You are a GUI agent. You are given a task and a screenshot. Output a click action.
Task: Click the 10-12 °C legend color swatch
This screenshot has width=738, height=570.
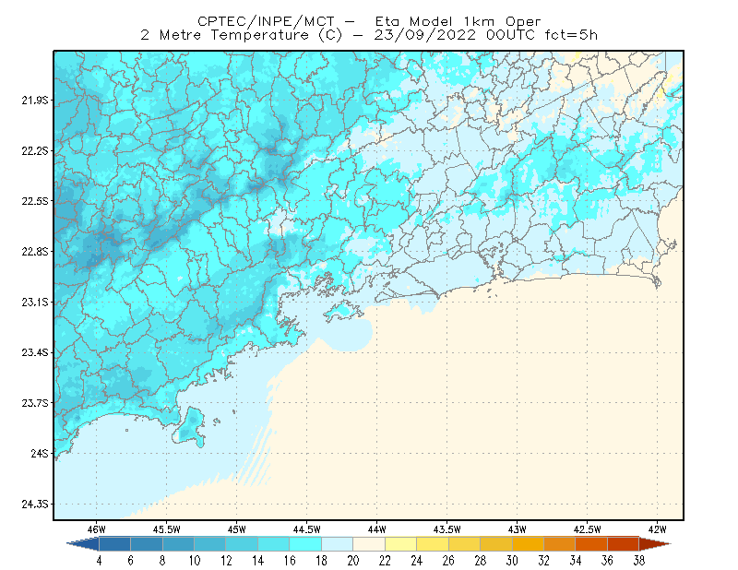pyautogui.click(x=210, y=544)
